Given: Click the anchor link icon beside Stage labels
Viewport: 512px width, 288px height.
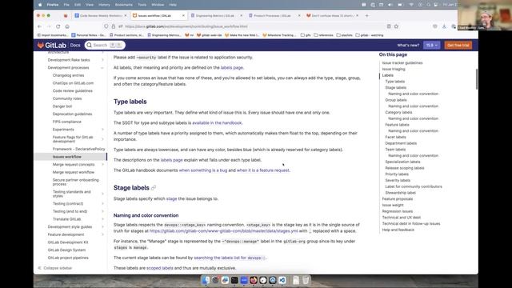Looking at the screenshot, I should click(154, 188).
